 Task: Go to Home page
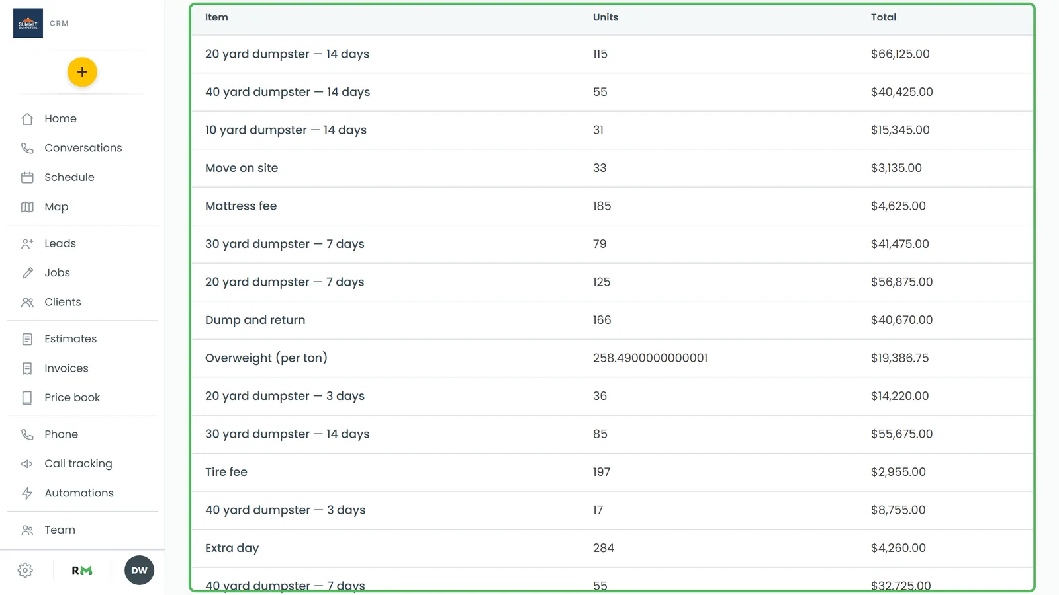[60, 119]
